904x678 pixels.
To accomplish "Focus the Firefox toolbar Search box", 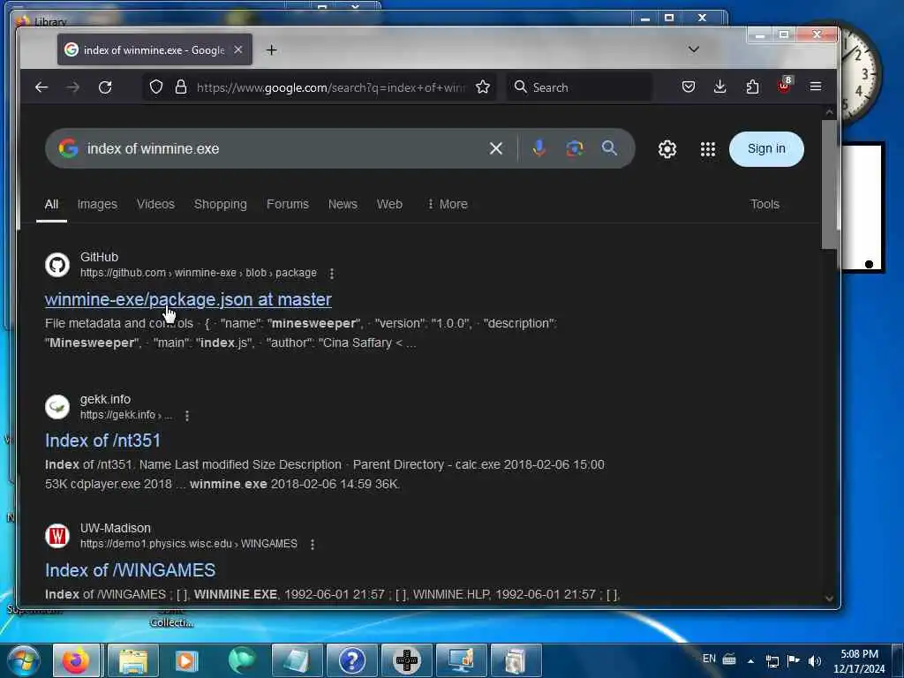I will tap(579, 87).
